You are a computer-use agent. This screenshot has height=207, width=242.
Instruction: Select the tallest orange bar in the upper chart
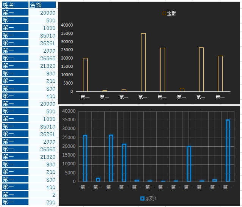pos(143,63)
